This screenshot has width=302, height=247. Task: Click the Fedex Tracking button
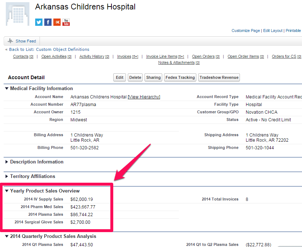180,77
